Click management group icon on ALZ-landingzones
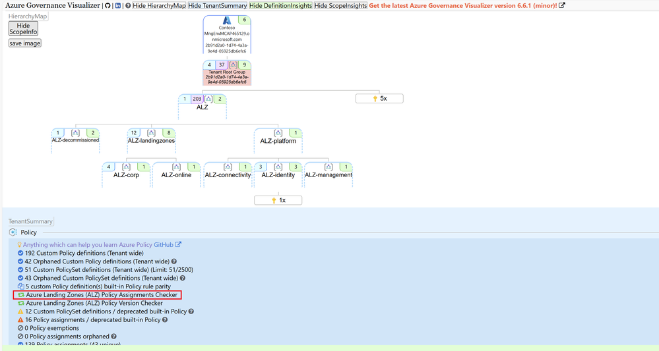 point(151,133)
